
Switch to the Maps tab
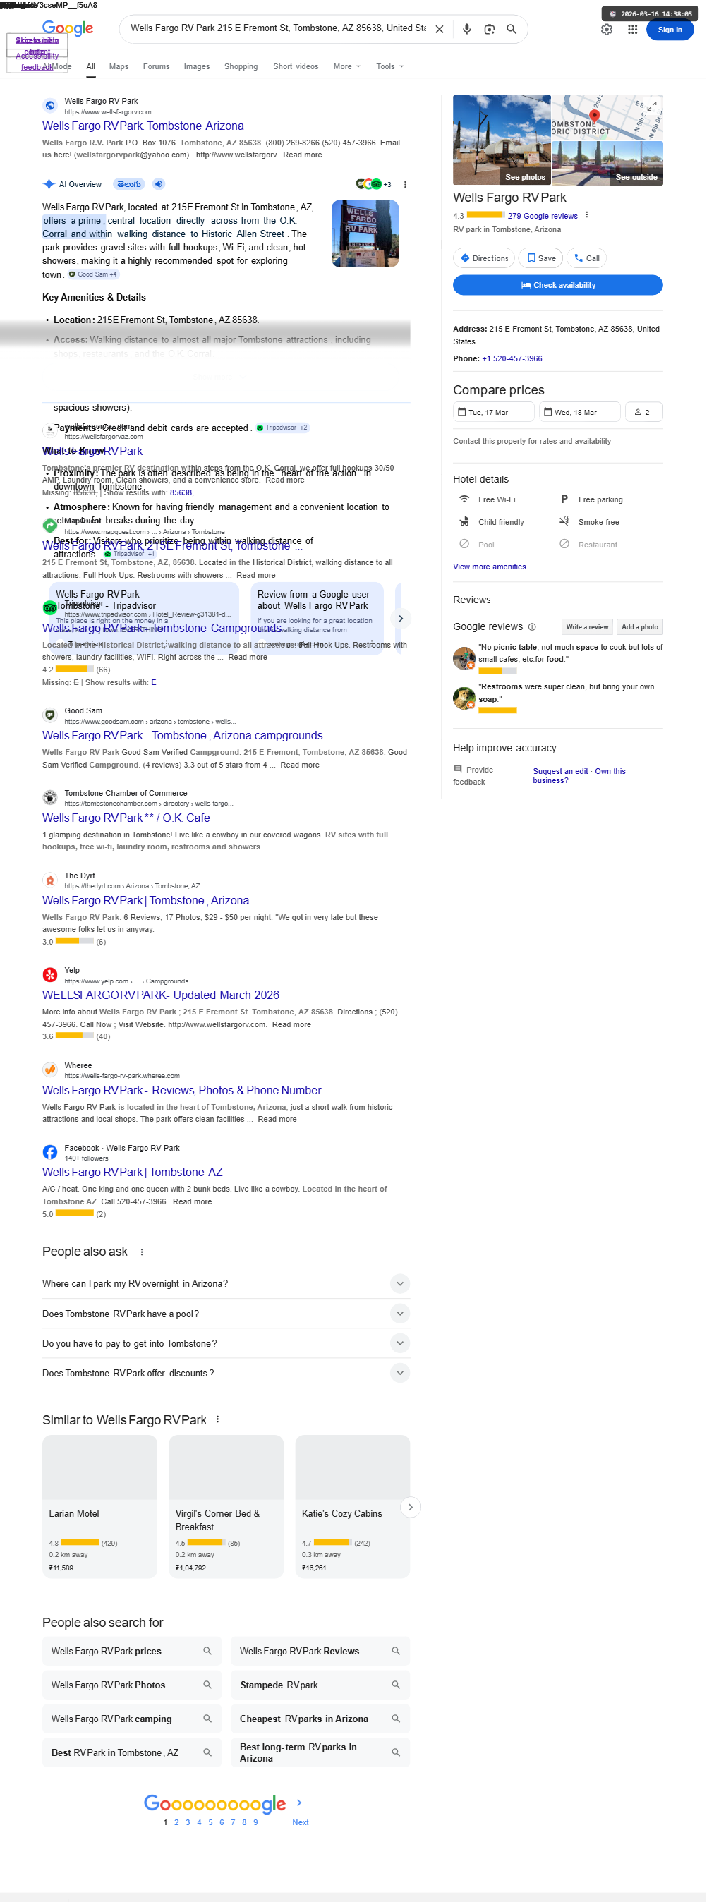point(121,67)
